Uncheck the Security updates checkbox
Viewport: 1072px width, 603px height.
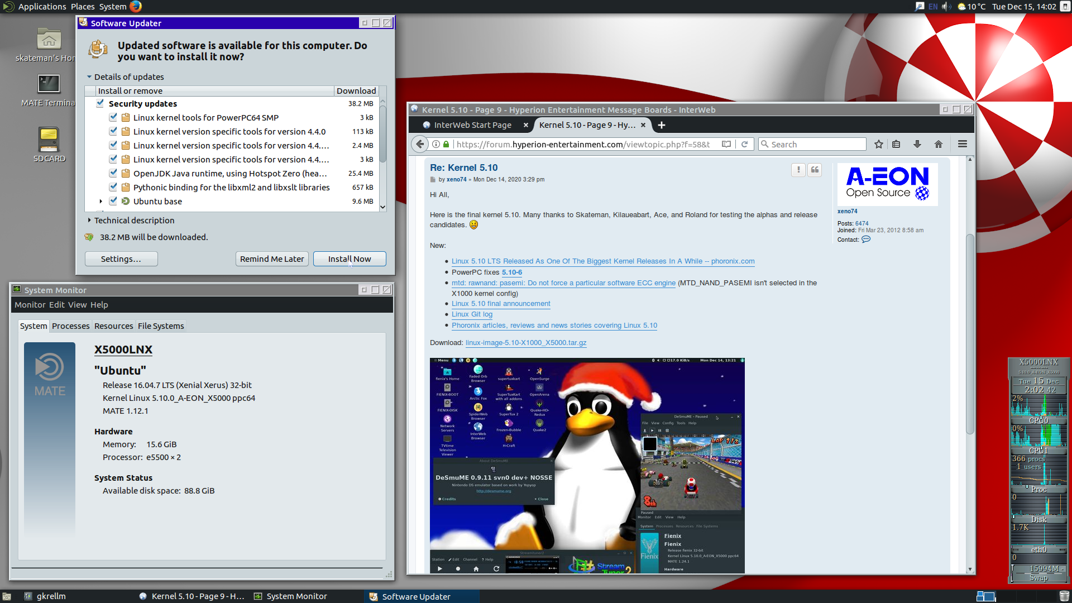point(100,103)
